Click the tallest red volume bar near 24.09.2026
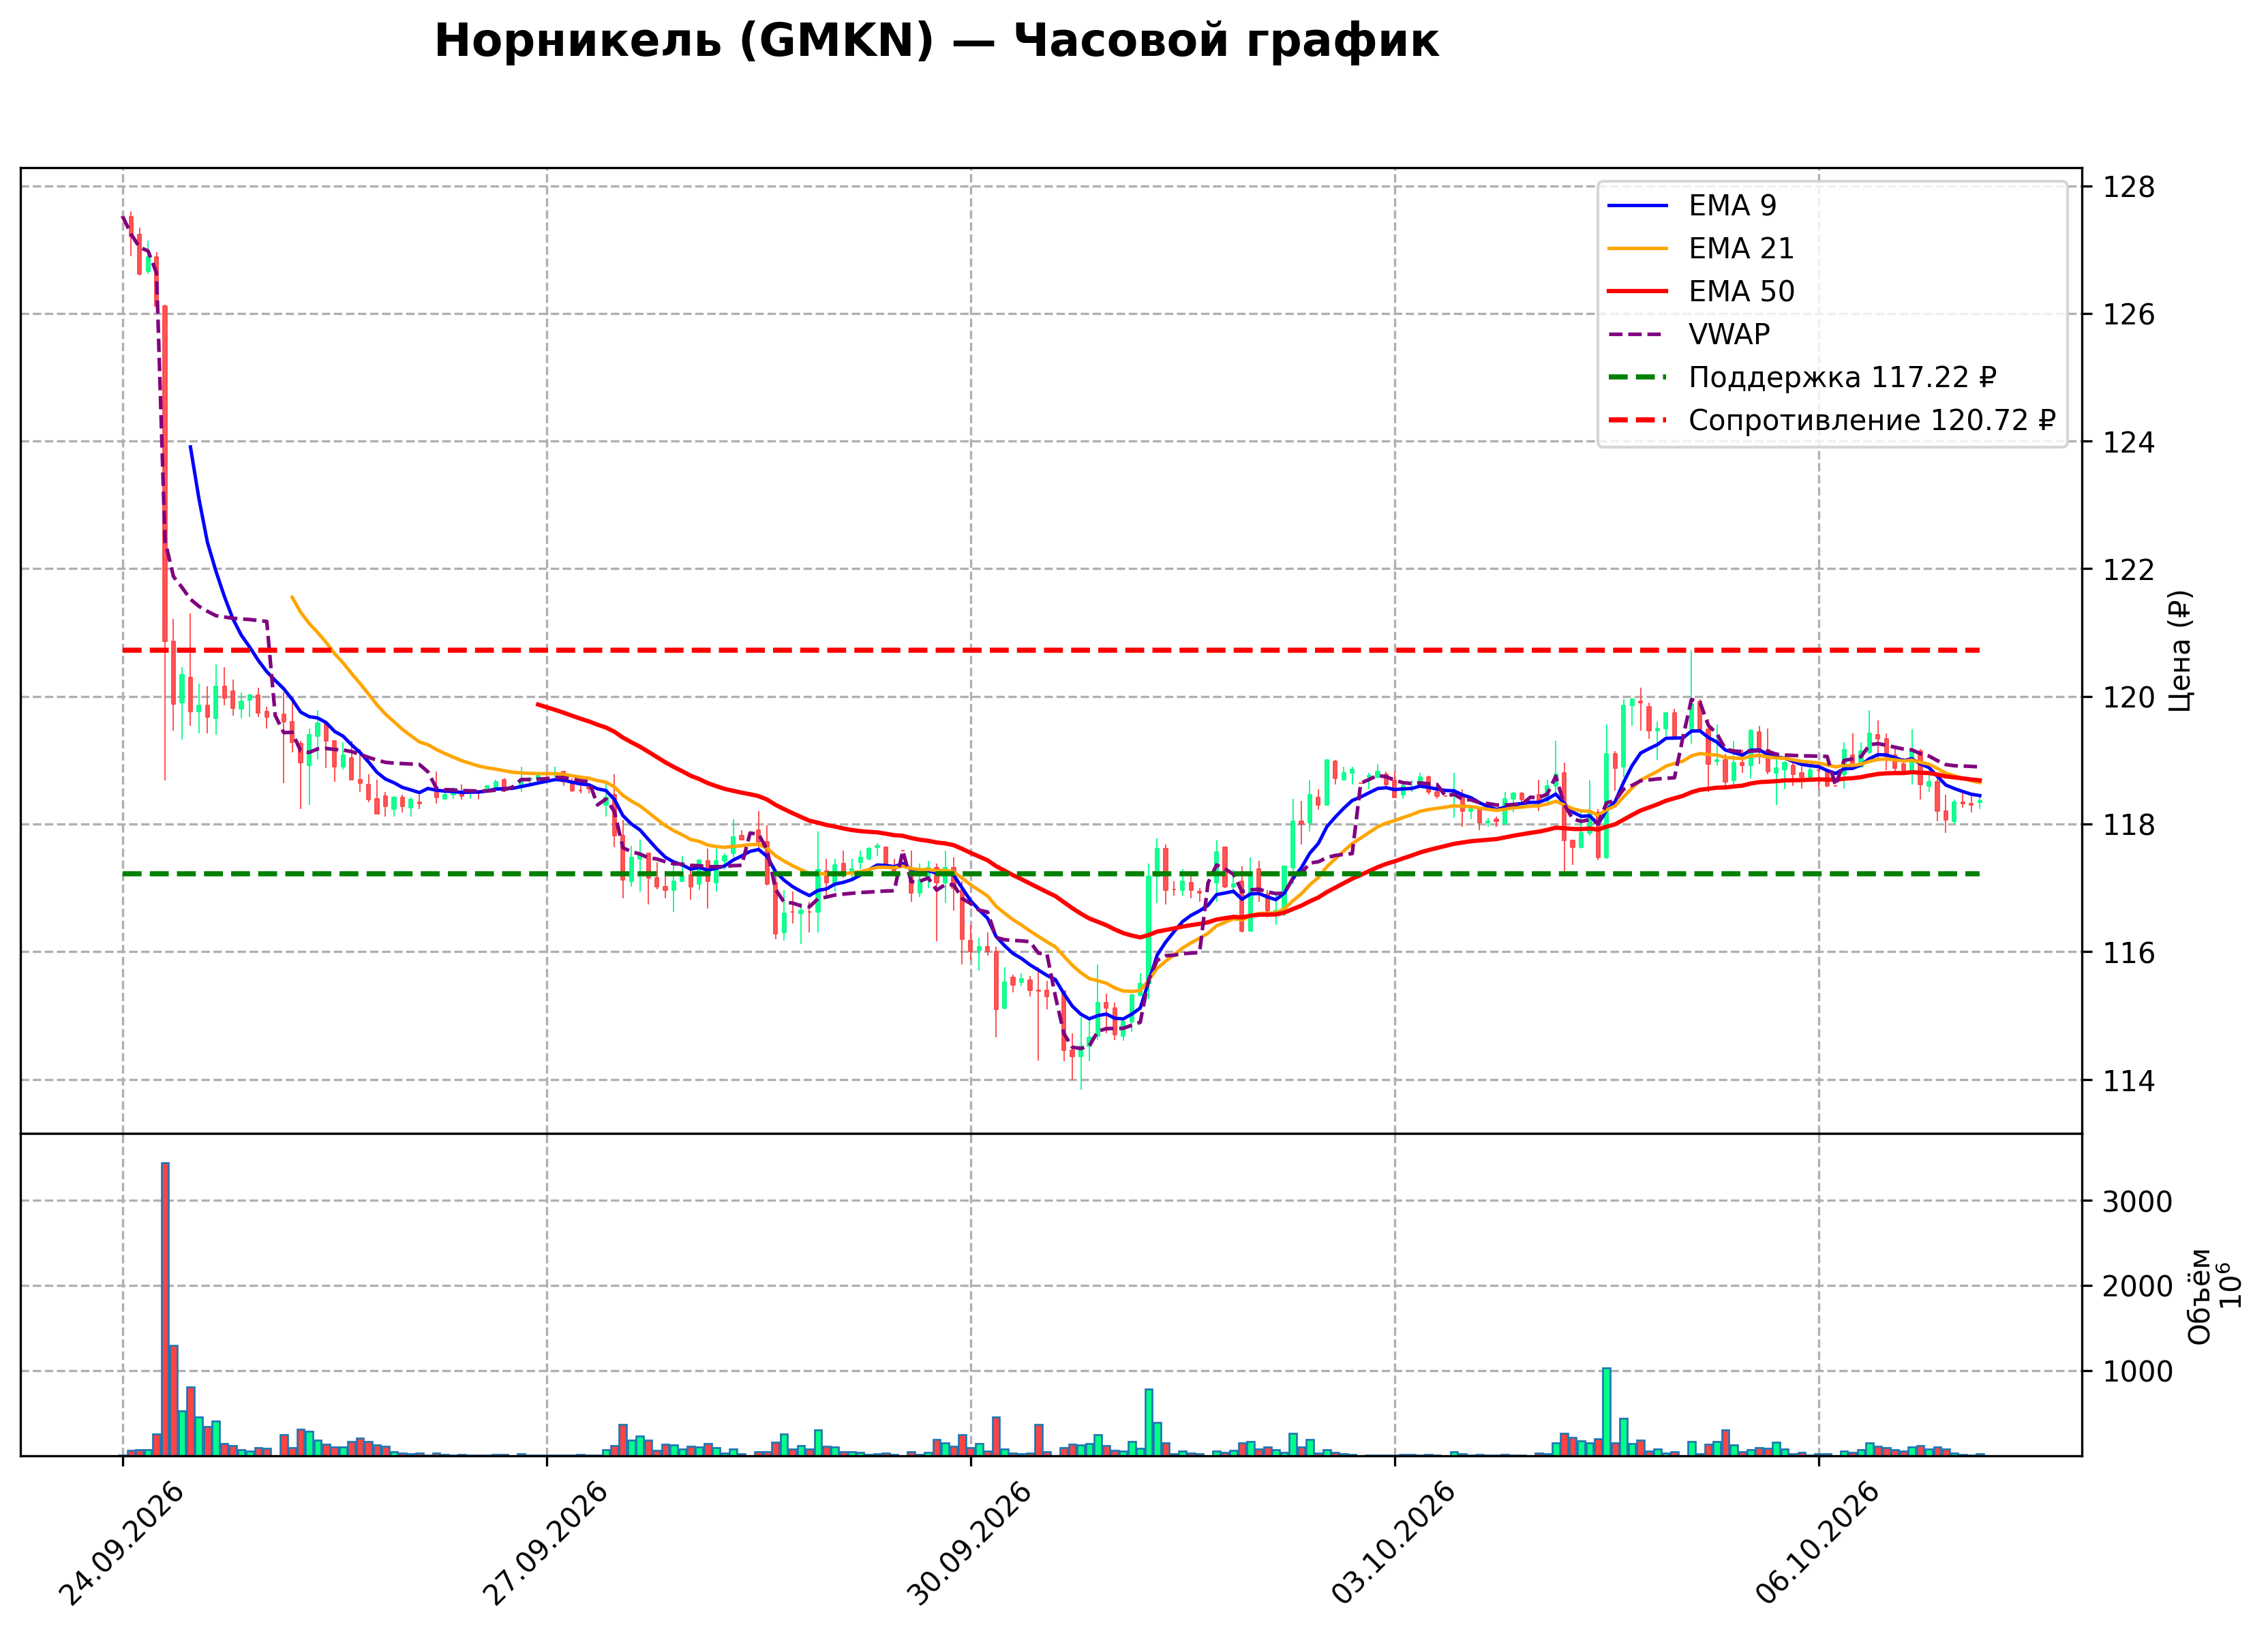2268x1631 pixels. click(x=165, y=1309)
